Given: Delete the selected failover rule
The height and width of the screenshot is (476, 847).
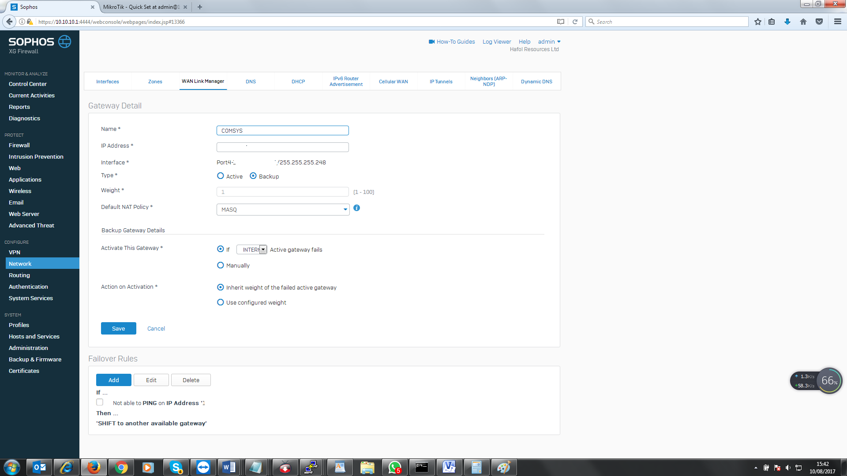Looking at the screenshot, I should click(x=191, y=380).
